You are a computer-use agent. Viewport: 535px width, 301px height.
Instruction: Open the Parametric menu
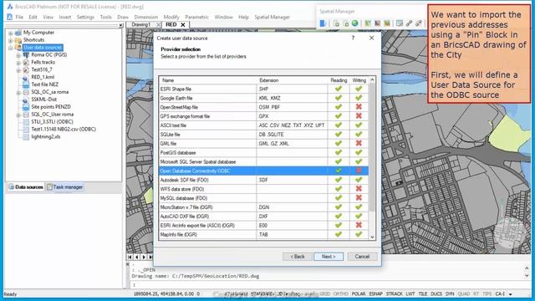(x=196, y=17)
